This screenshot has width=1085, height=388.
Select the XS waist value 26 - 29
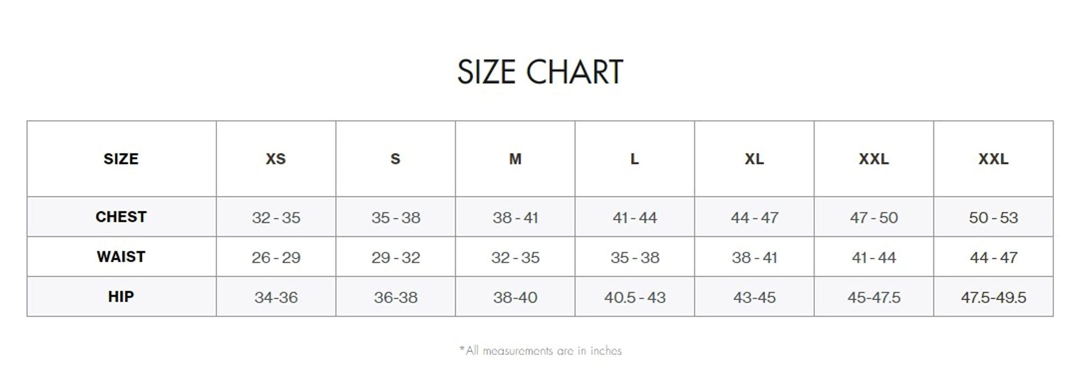click(x=276, y=258)
